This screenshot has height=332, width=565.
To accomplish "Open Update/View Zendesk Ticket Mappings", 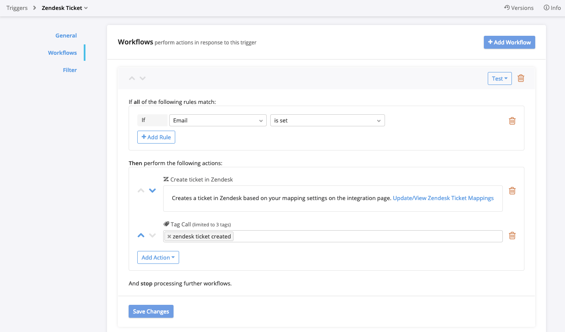I will [x=443, y=198].
